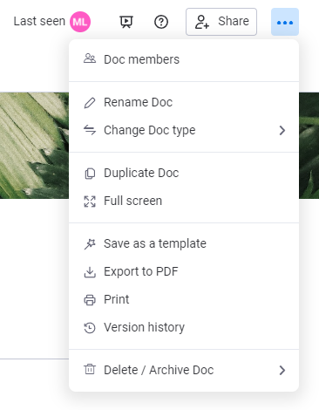Click the Duplicate Doc copy icon

pyautogui.click(x=90, y=174)
